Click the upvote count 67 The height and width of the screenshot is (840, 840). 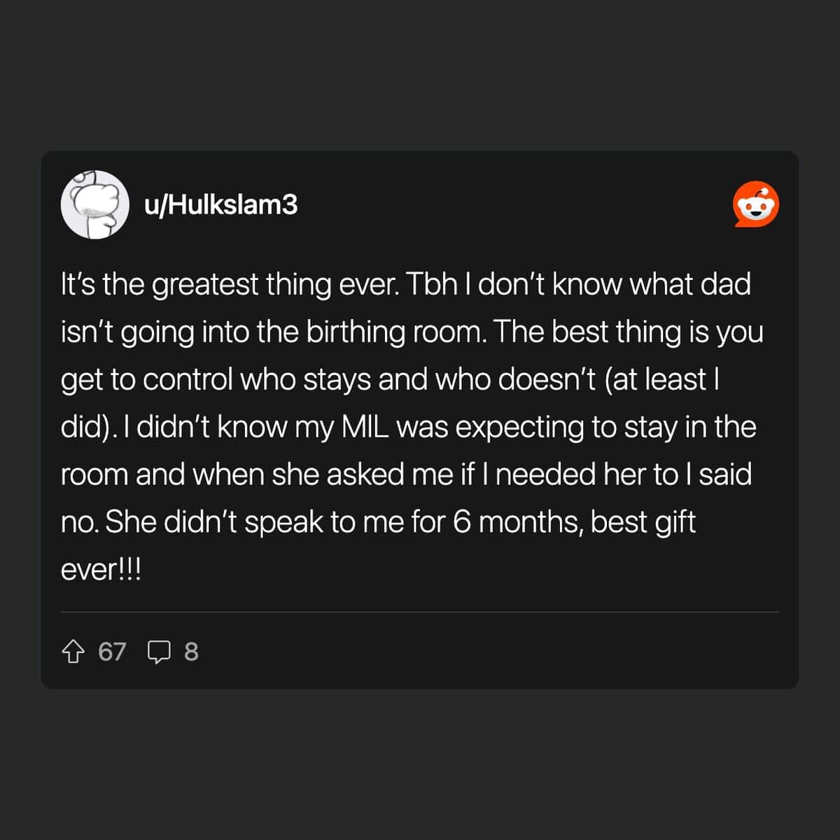[x=112, y=652]
